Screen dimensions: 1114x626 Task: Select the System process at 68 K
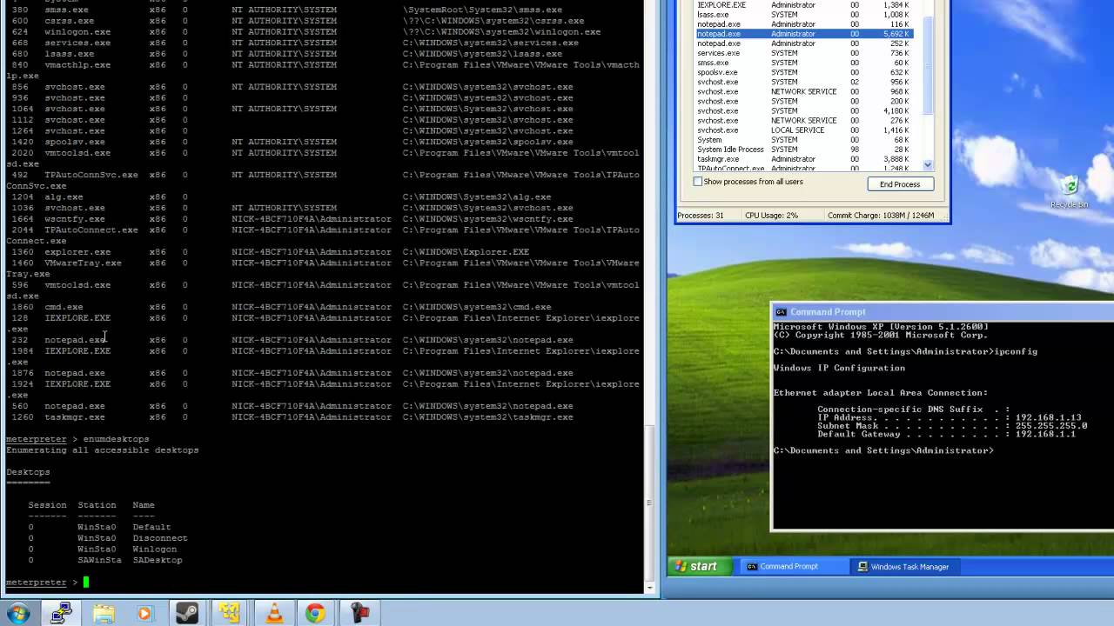803,140
